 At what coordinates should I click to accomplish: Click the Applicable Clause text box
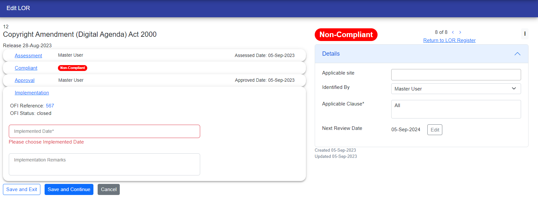[456, 109]
